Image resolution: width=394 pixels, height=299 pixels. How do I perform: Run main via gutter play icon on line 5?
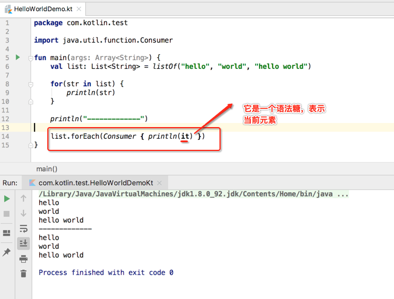18,57
